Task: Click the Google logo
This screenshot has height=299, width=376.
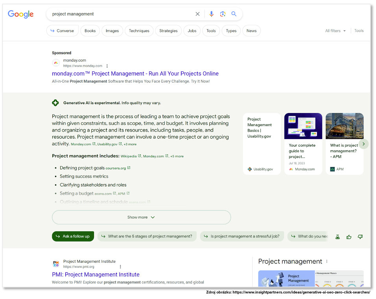Action: coord(20,14)
